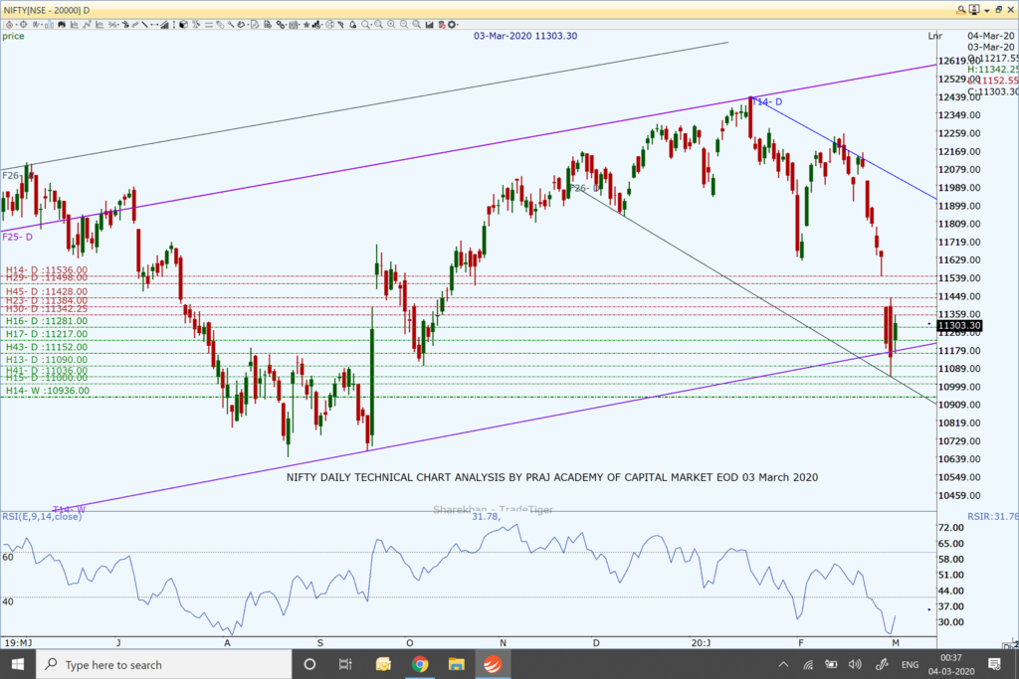Select the crosshair cursor tool
The height and width of the screenshot is (679, 1019).
(24, 25)
